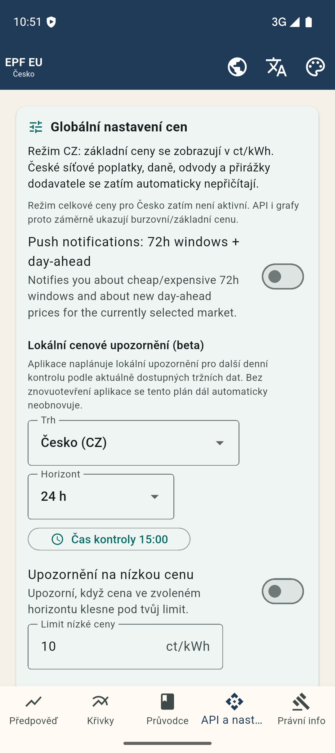Toggle Upozornění na nízkou cenu switch

[283, 591]
